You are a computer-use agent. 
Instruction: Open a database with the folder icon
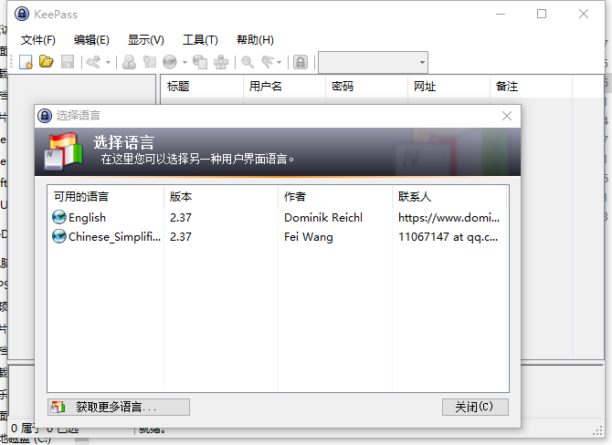[47, 62]
